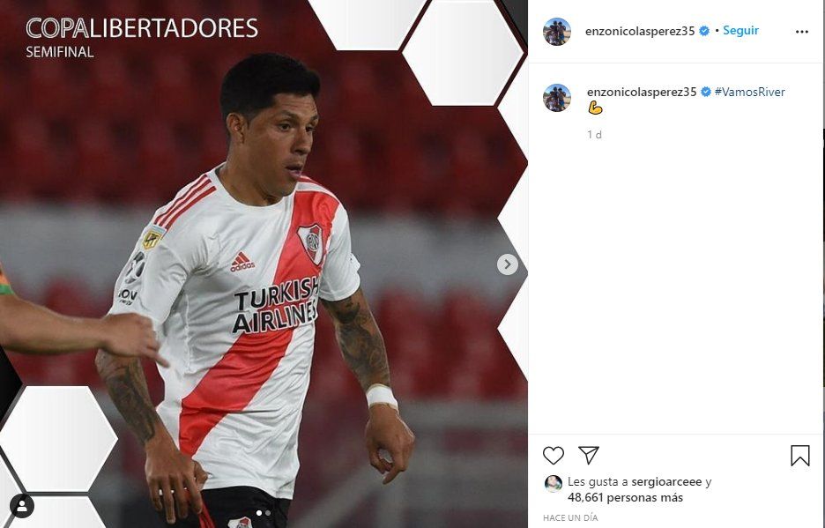Click the header verified badge
825x528 pixels.
704,31
